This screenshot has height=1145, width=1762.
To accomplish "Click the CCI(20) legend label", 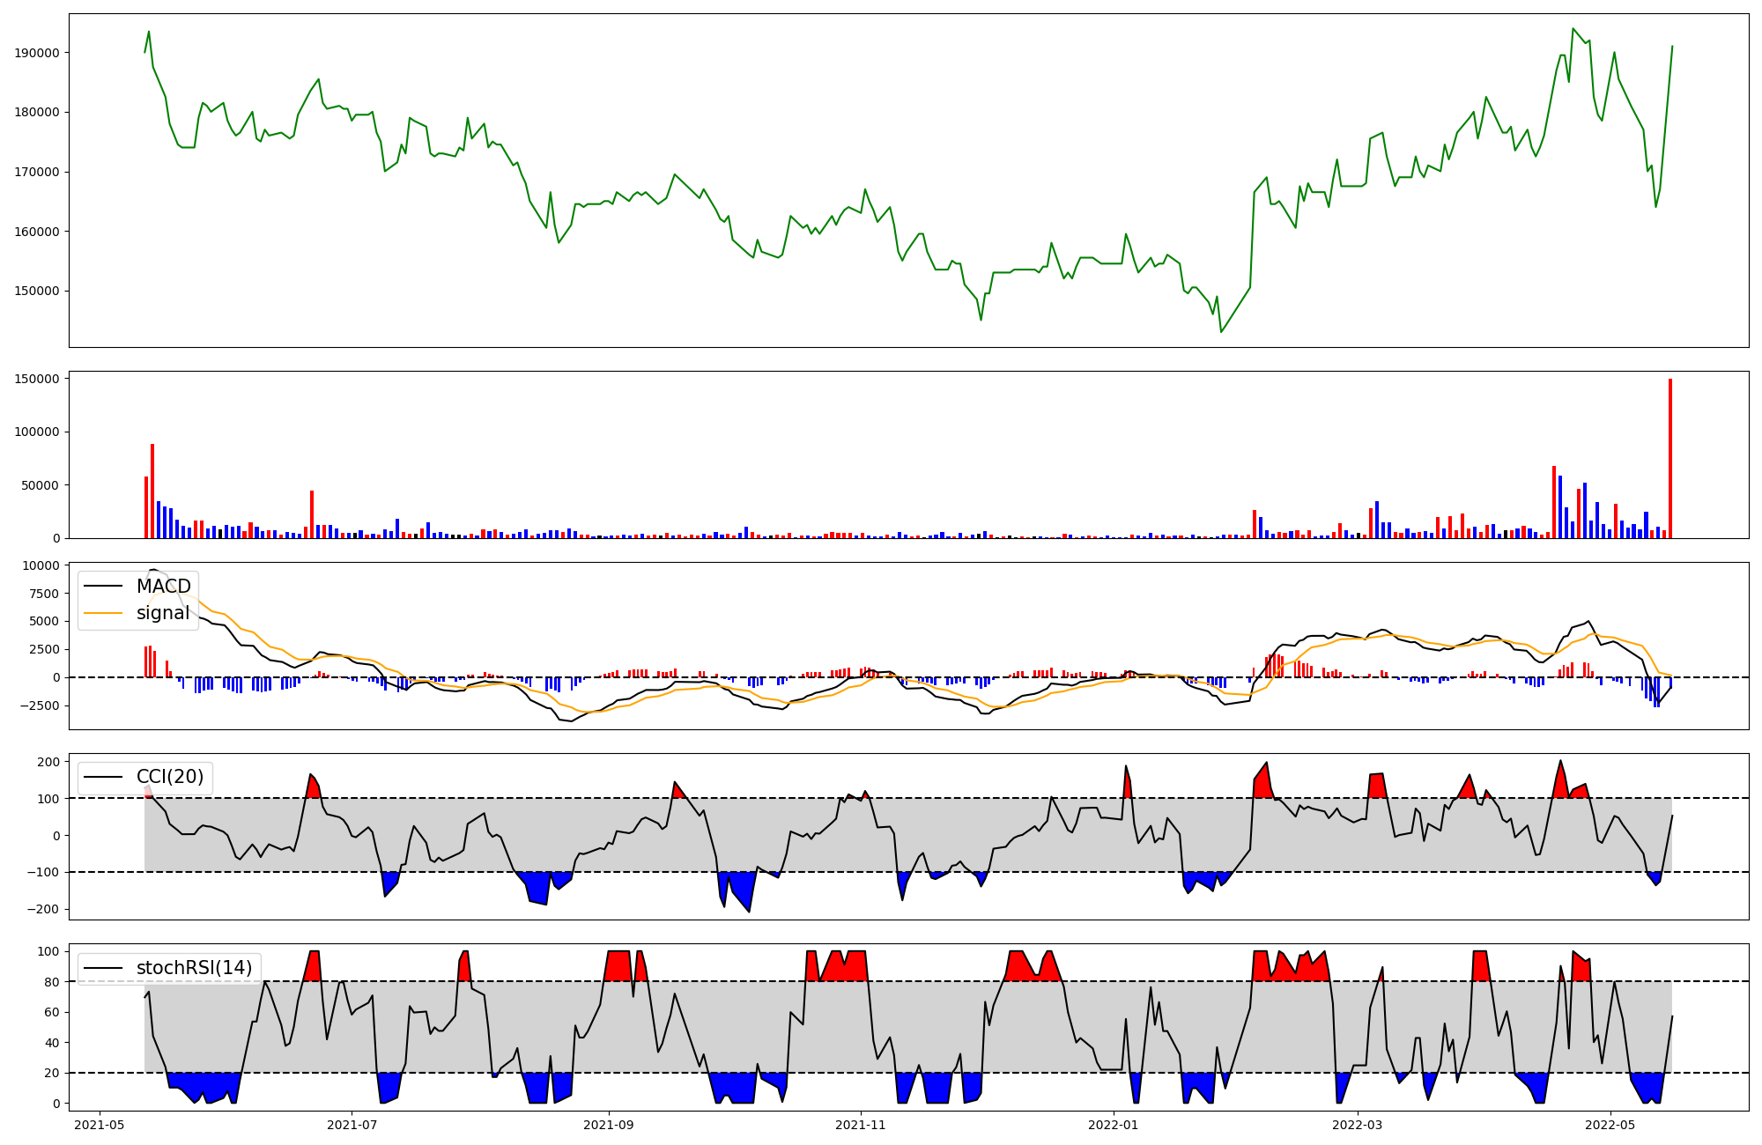I will pyautogui.click(x=170, y=777).
